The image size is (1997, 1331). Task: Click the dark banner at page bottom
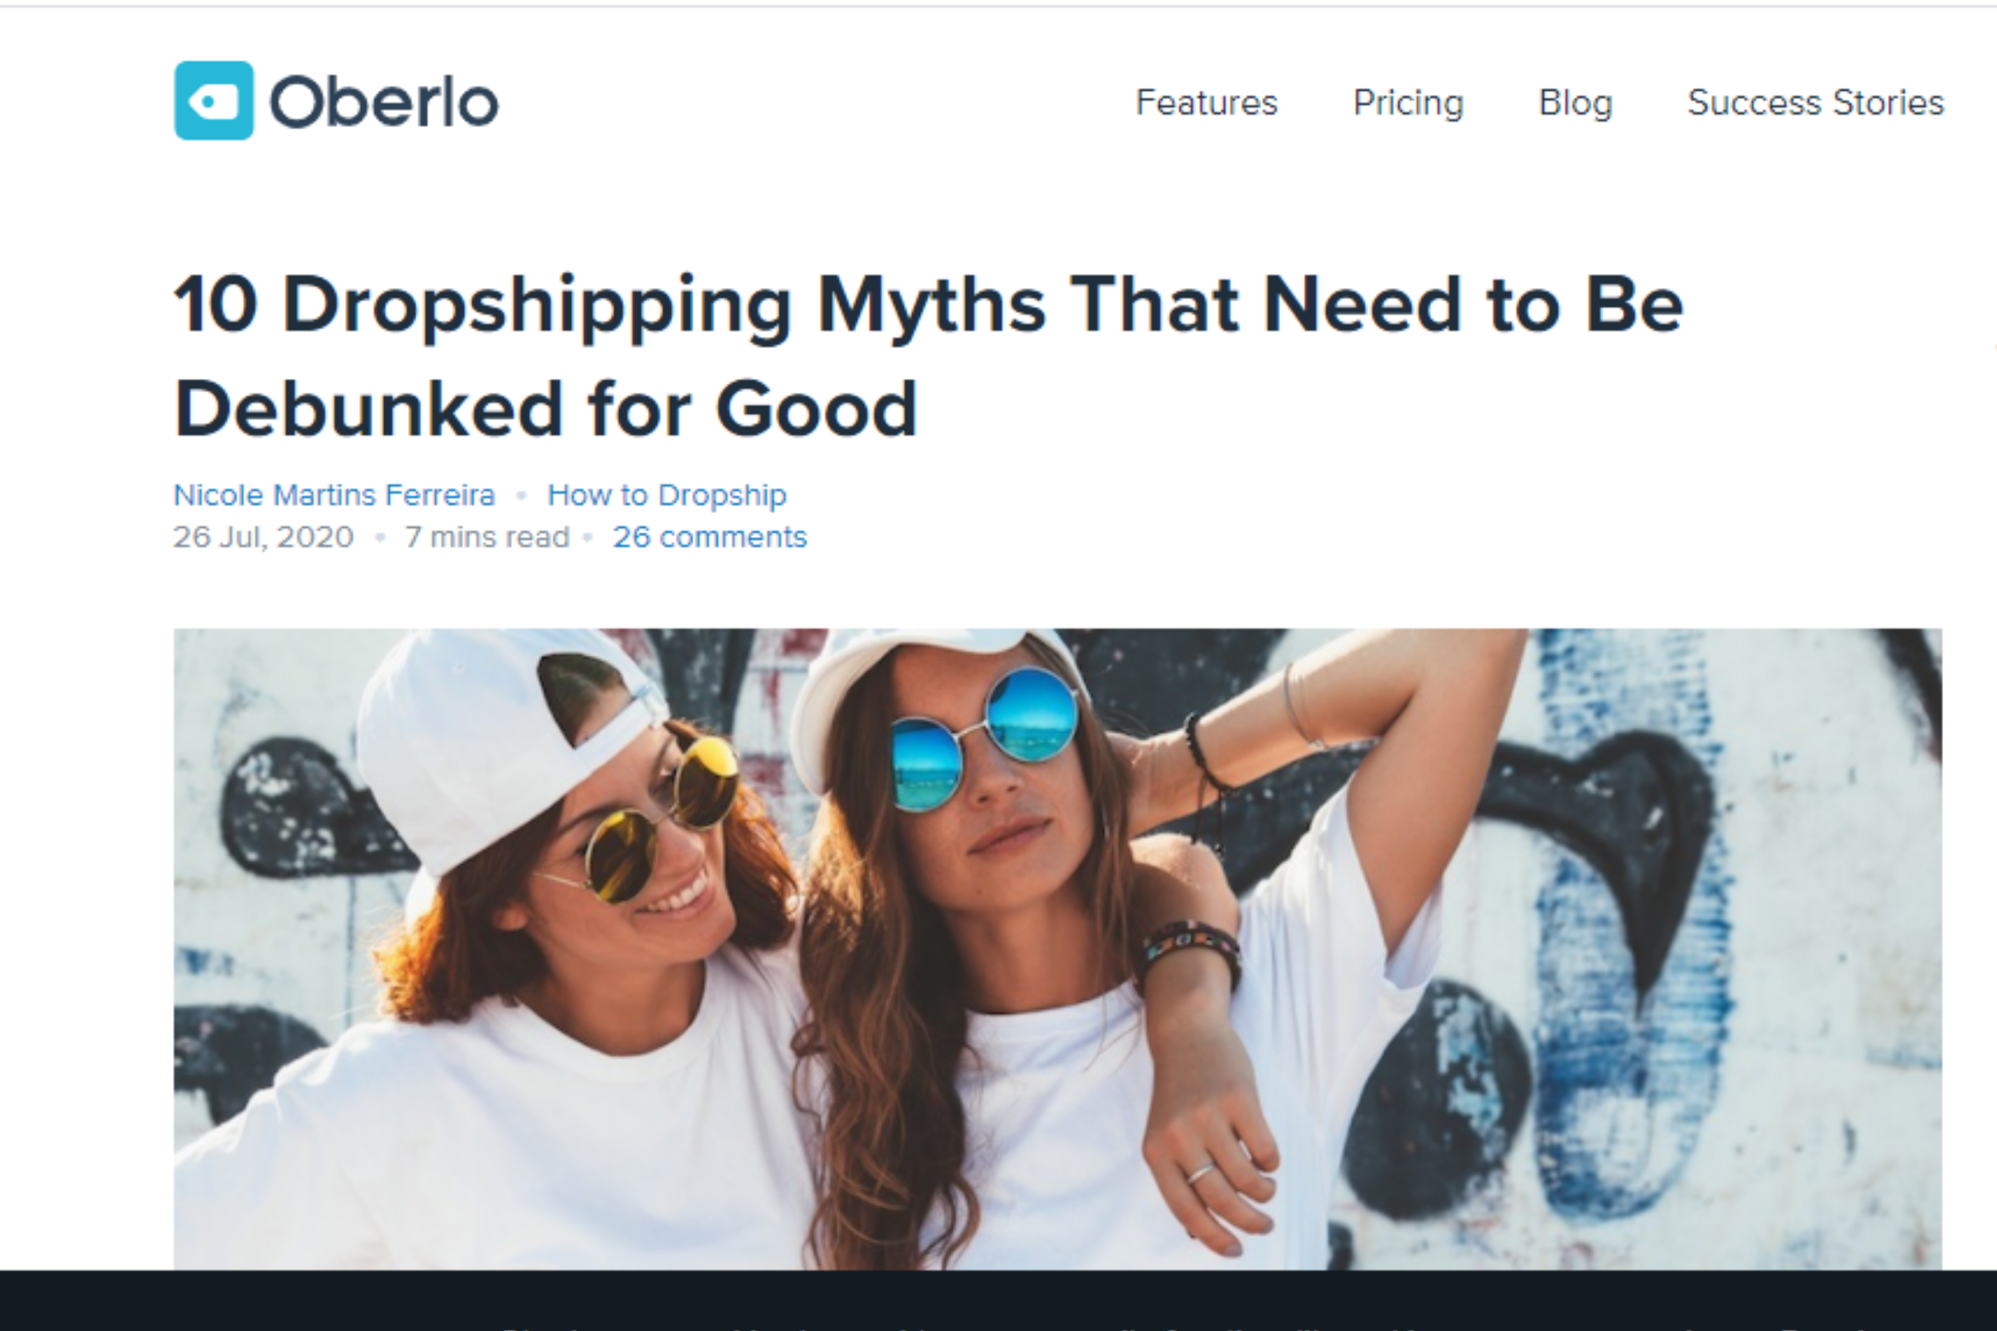[998, 1300]
